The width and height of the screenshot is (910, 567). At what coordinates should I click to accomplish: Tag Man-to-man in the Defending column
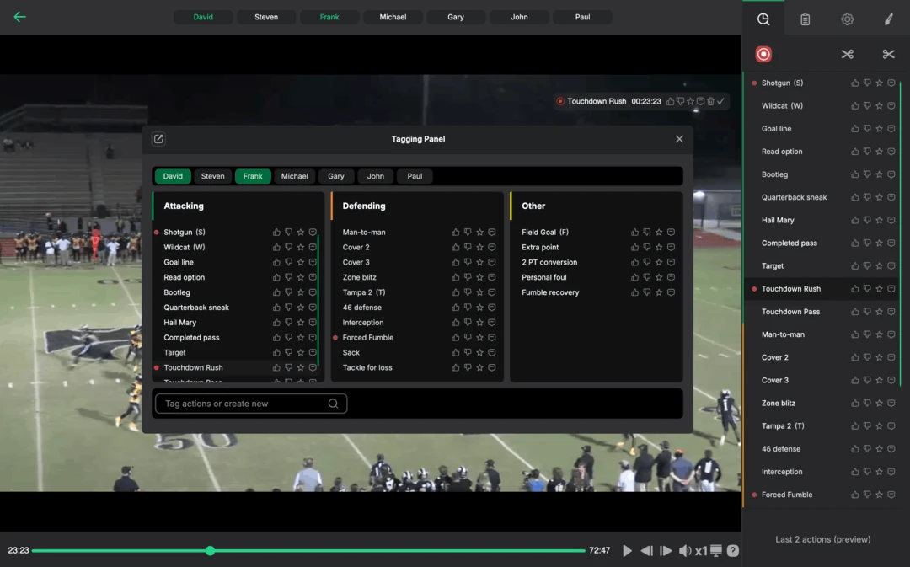(364, 233)
